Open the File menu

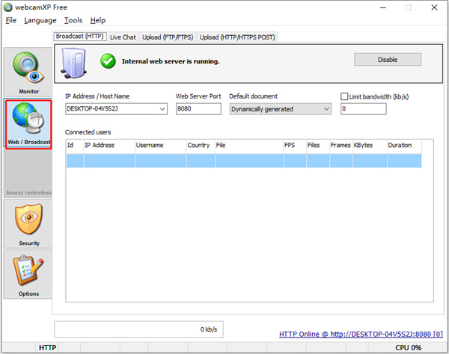click(x=11, y=20)
